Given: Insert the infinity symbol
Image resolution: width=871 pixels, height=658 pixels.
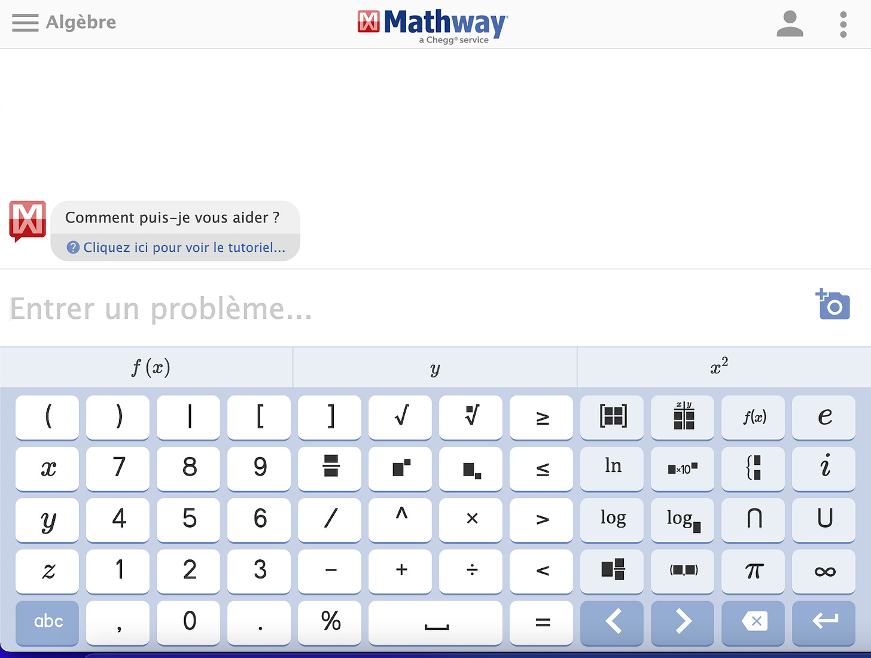Looking at the screenshot, I should [824, 572].
